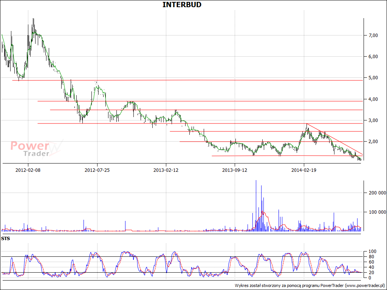Click the 7,00 price axis label
This screenshot has width=387, height=290.
click(373, 35)
